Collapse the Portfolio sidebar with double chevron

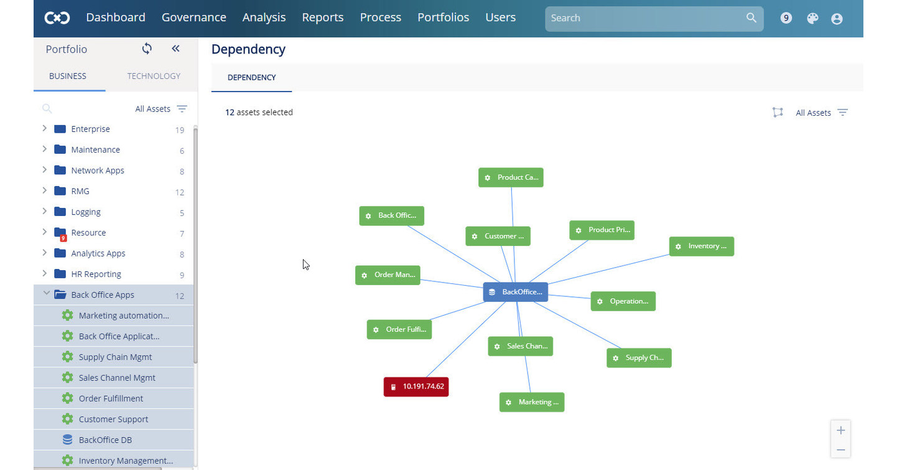(x=175, y=49)
